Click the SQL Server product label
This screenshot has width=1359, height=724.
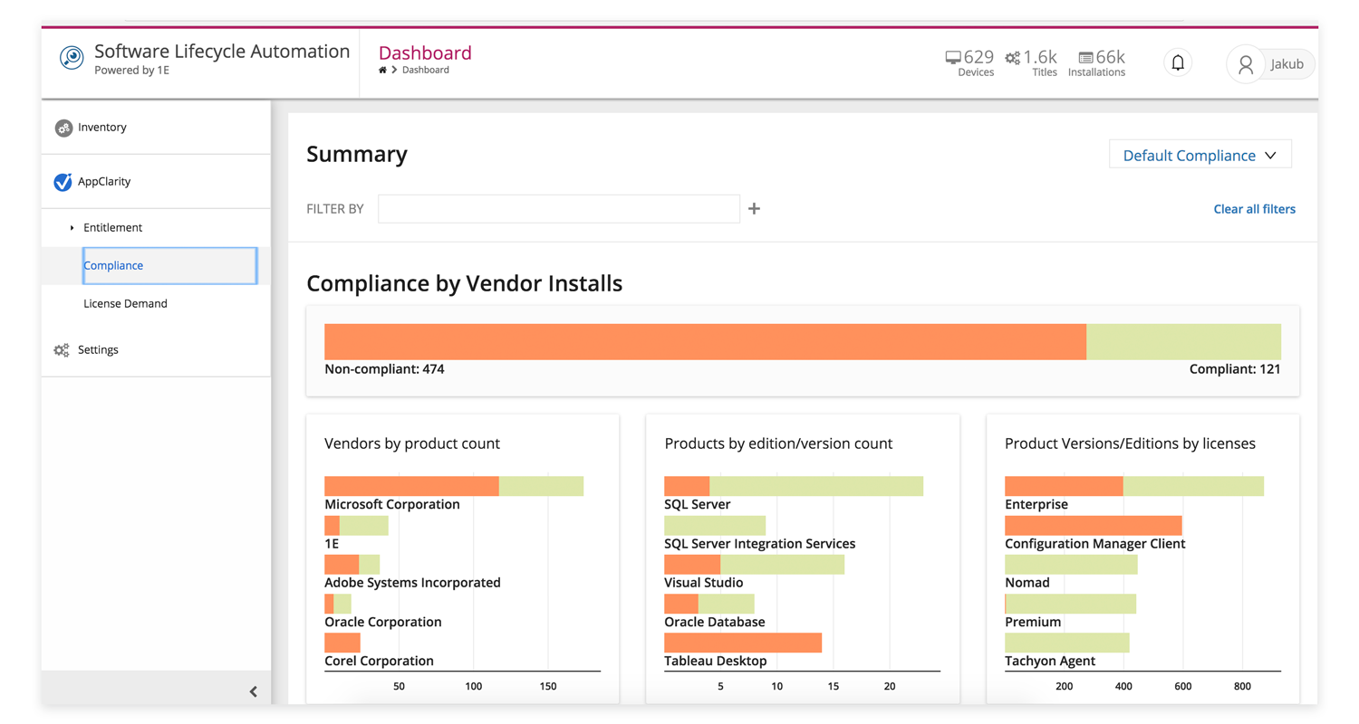(698, 504)
